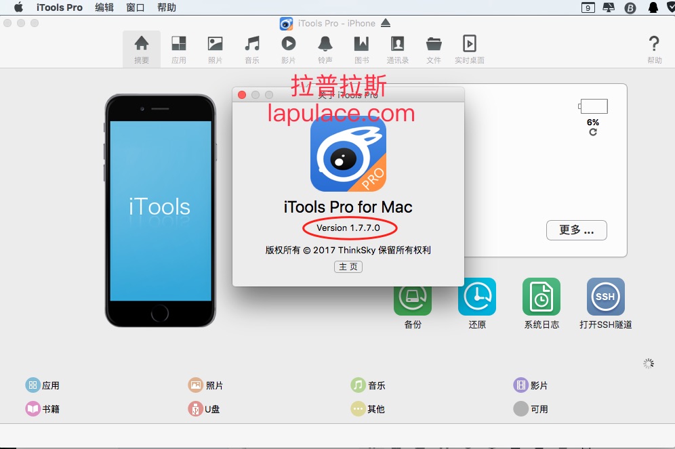Image resolution: width=675 pixels, height=449 pixels.
Task: Open the 实时桌面 live desktop toolbar icon
Action: tap(469, 49)
